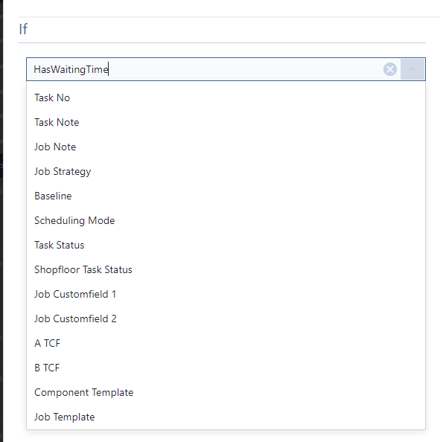440x442 pixels.
Task: Collapse the dropdown with the arrow button
Action: [412, 69]
